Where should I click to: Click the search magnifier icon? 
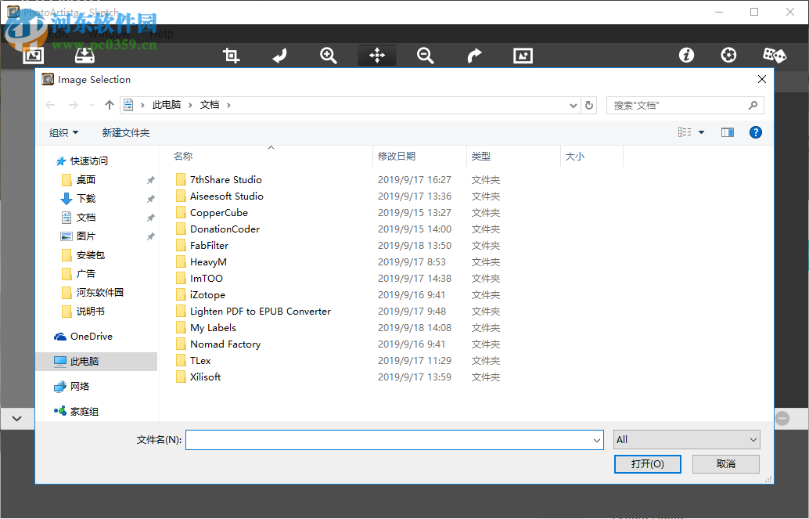753,106
